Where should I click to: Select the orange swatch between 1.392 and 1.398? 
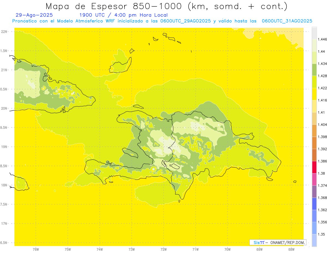[314, 142]
